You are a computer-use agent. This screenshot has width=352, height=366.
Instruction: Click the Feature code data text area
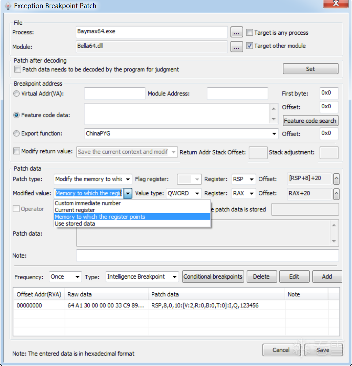[x=177, y=114]
